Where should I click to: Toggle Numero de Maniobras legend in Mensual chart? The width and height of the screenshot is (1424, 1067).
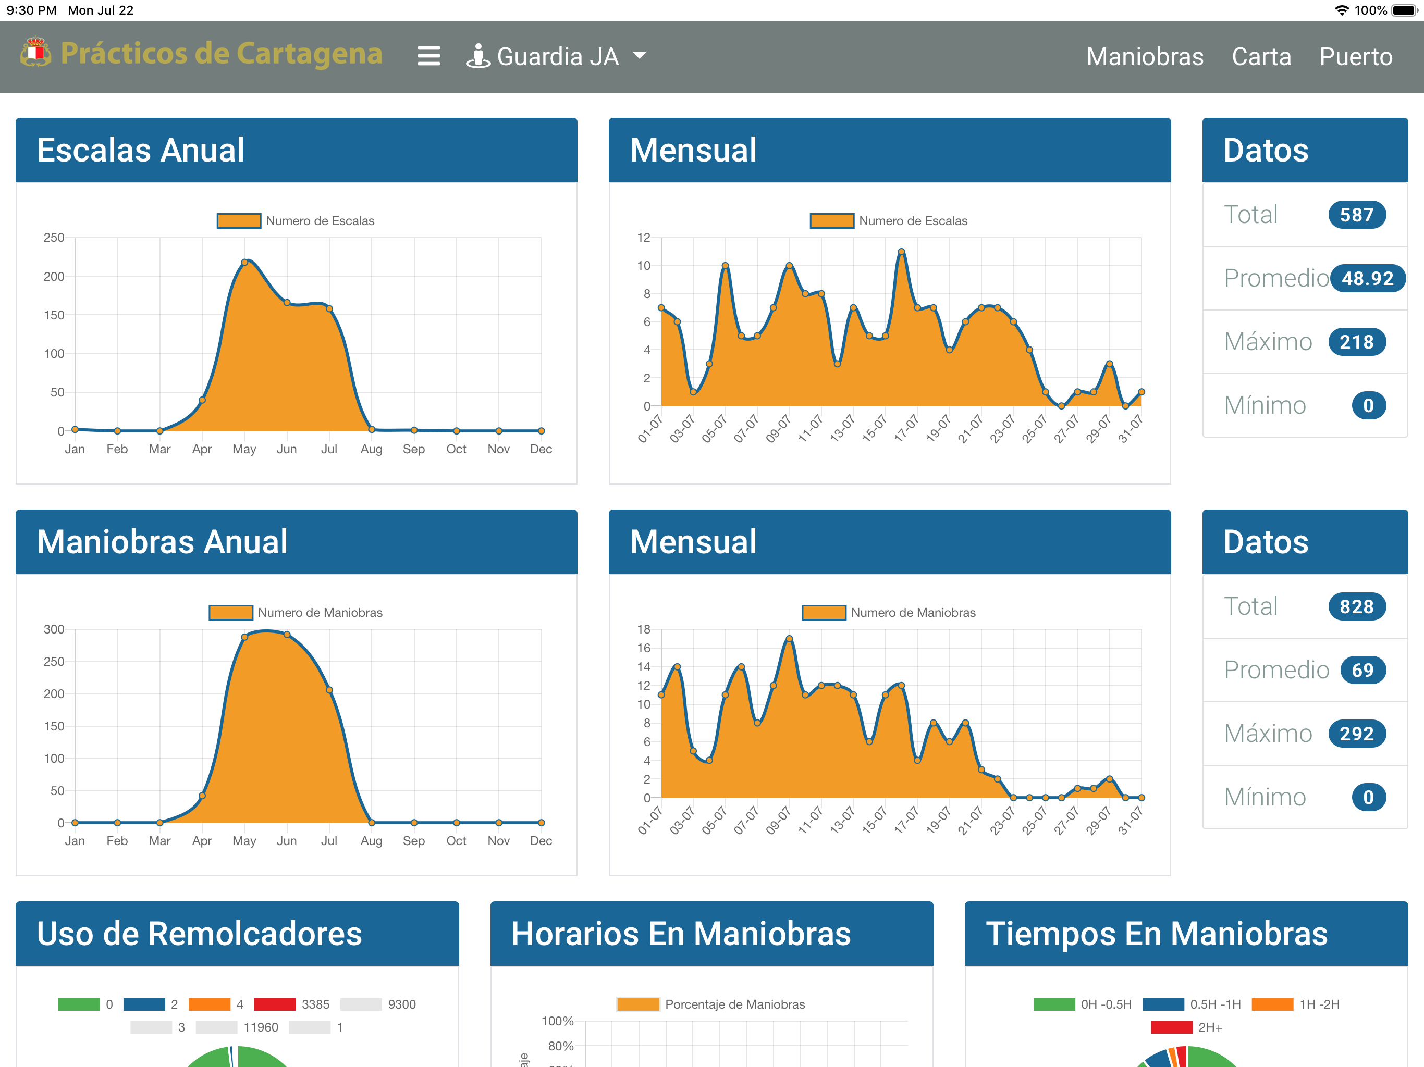coord(888,613)
